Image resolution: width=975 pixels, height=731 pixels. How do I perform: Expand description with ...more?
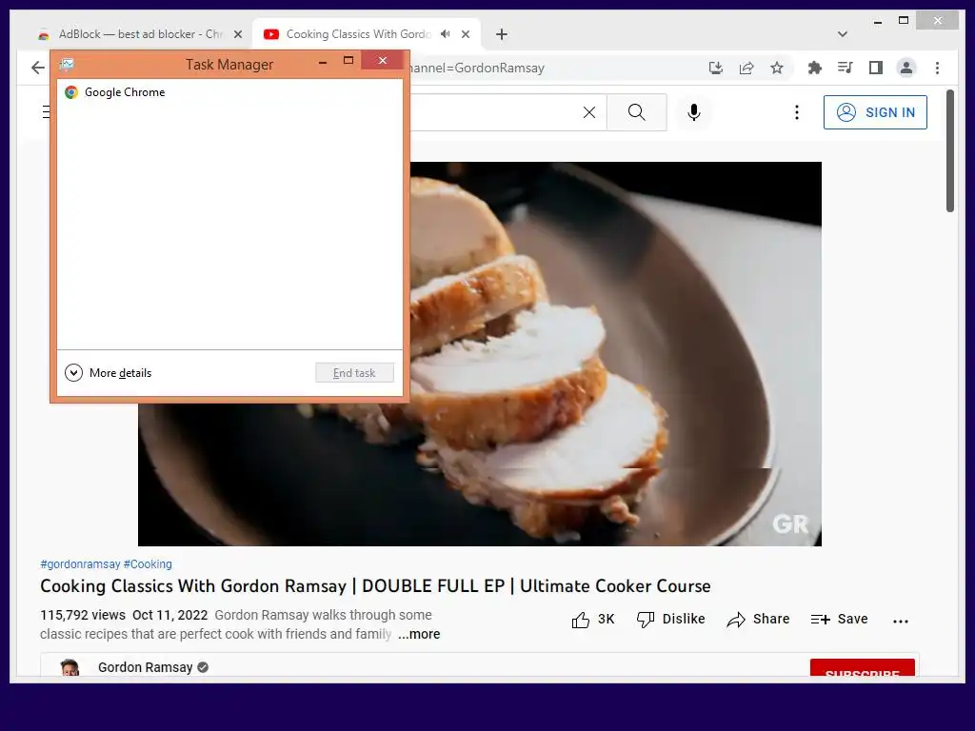[x=419, y=634]
